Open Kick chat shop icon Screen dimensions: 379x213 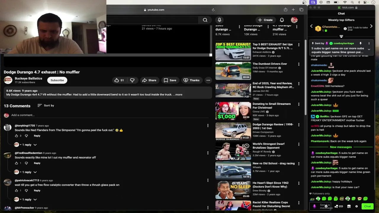(x=349, y=206)
